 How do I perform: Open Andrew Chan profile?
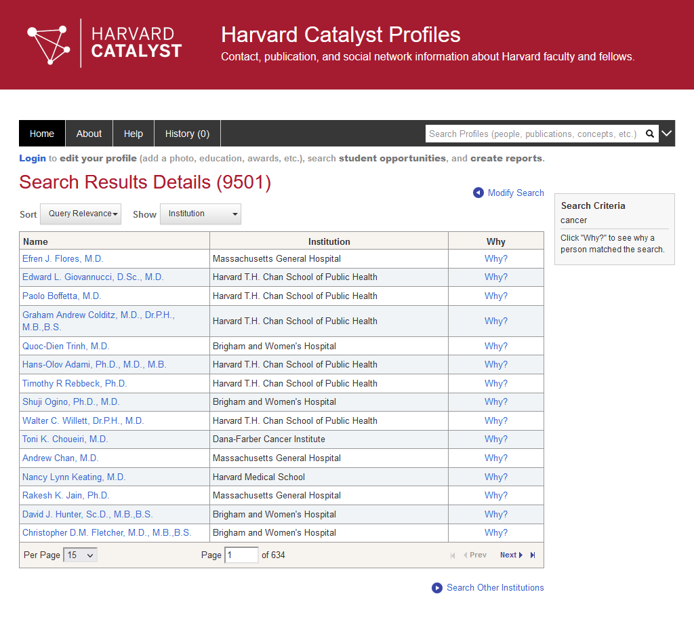point(60,458)
